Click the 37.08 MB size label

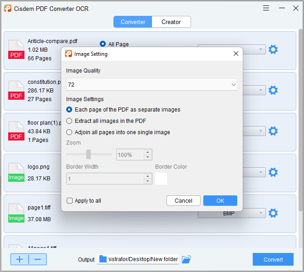[39, 219]
